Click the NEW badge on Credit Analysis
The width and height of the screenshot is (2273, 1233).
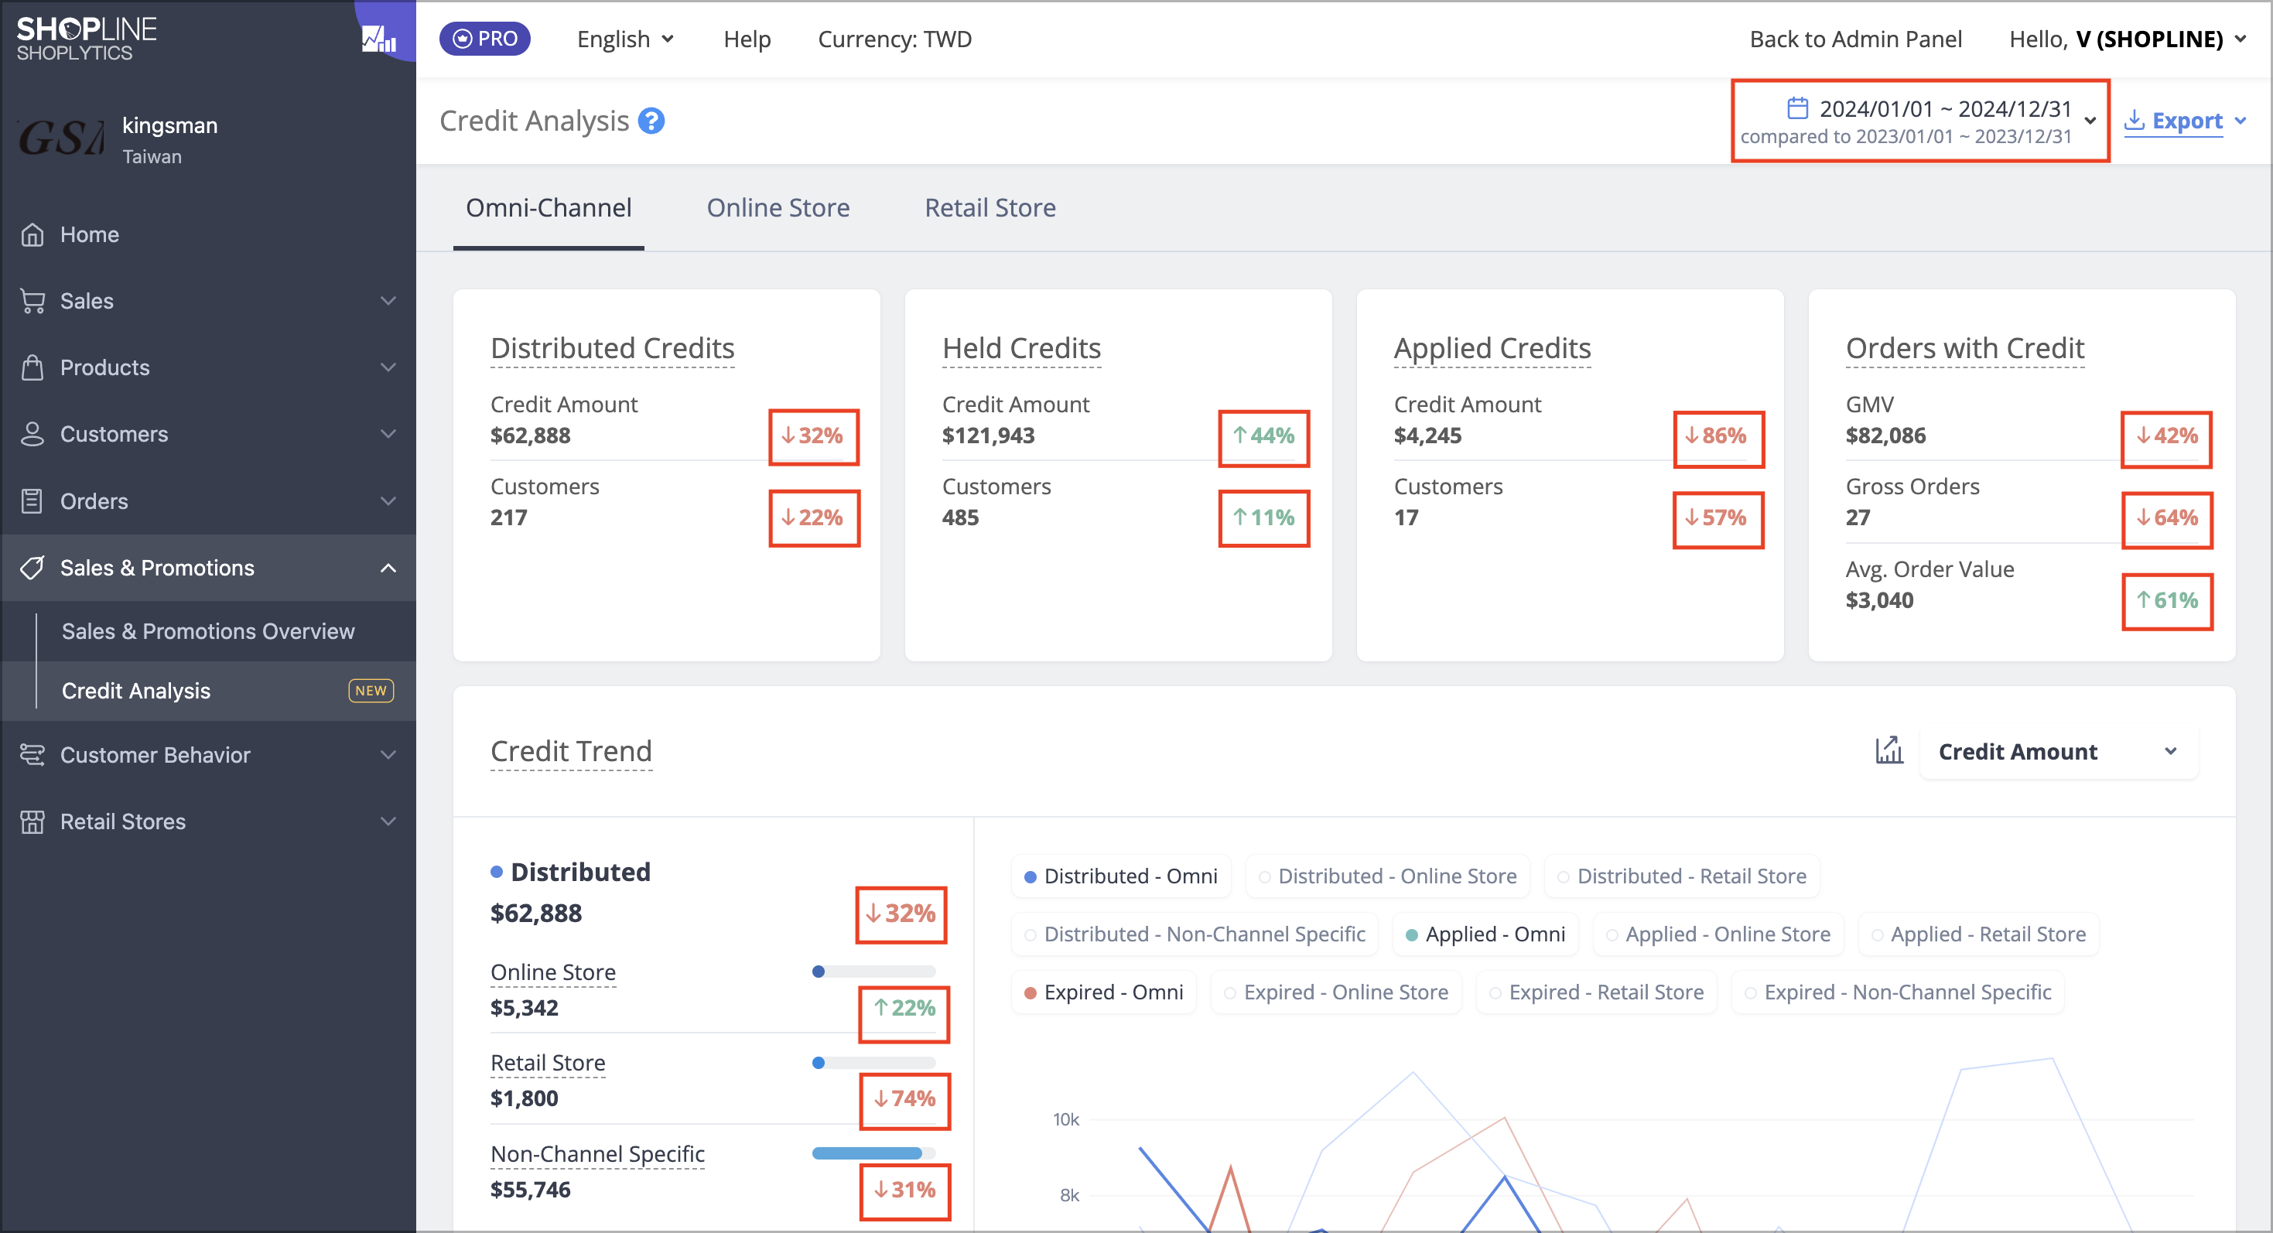[x=371, y=691]
